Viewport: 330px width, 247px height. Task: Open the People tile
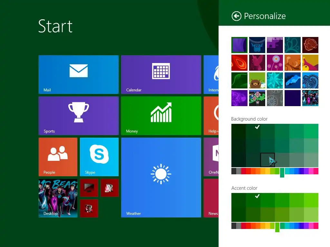click(58, 157)
